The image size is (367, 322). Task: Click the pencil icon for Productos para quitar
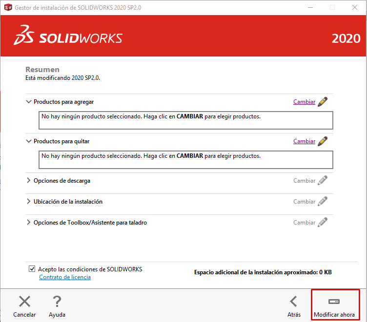coord(323,141)
